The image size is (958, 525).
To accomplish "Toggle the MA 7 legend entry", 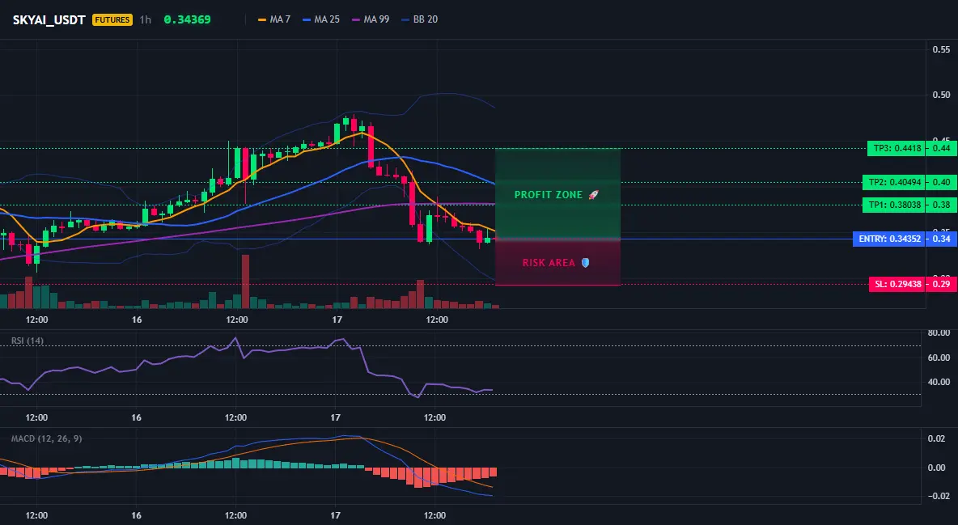I will click(274, 19).
